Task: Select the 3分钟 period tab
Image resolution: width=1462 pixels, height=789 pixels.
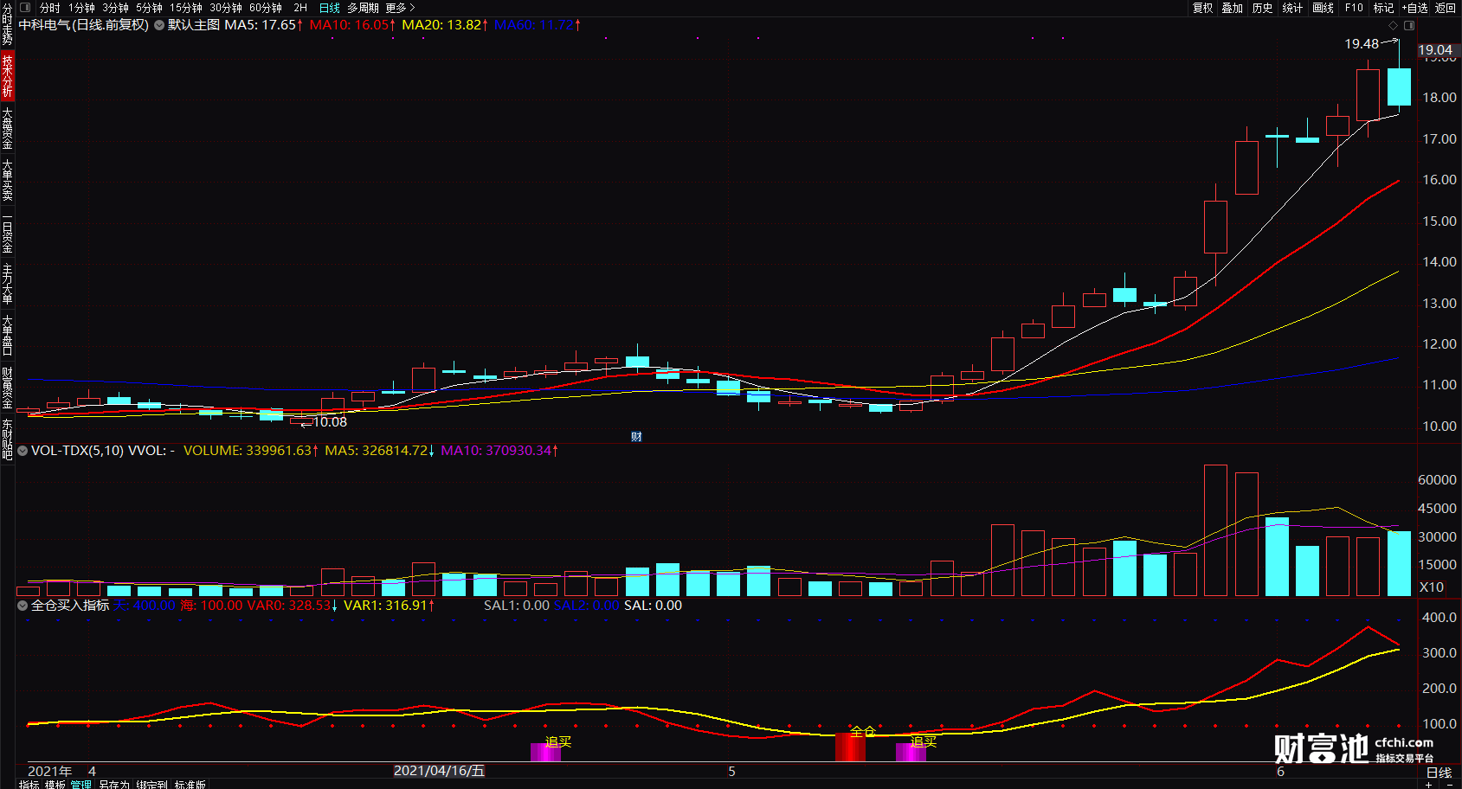Action: pyautogui.click(x=116, y=8)
